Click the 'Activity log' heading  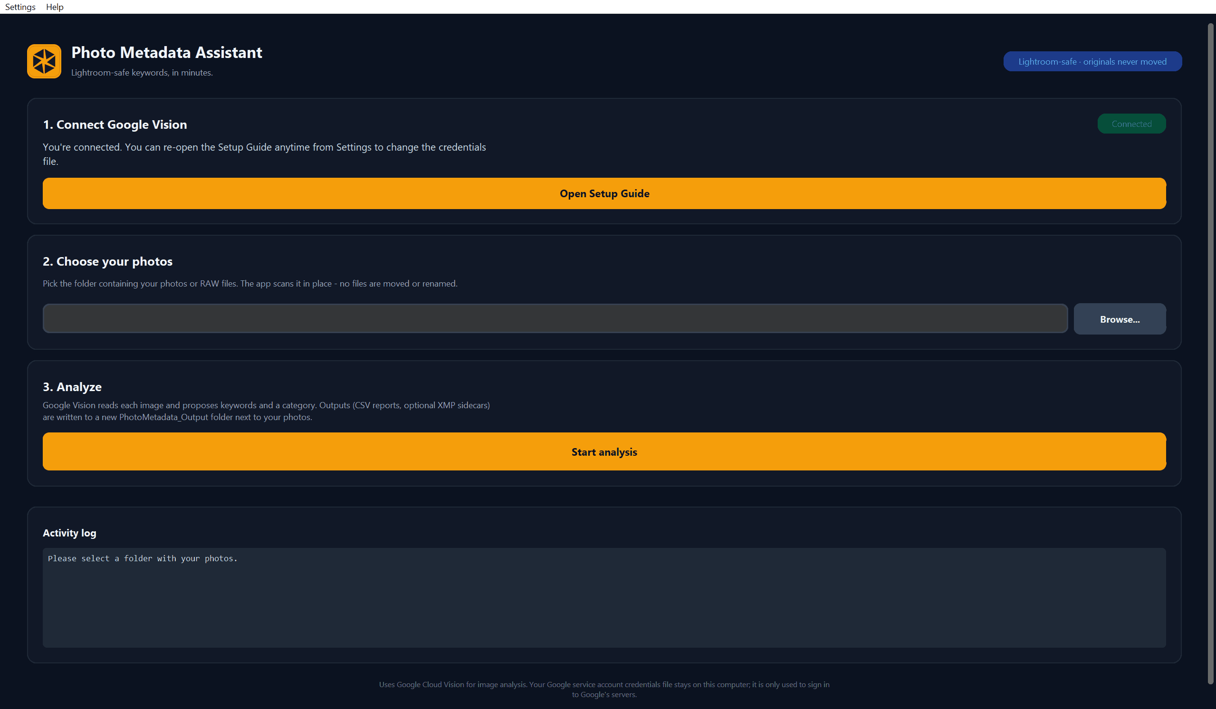(69, 533)
